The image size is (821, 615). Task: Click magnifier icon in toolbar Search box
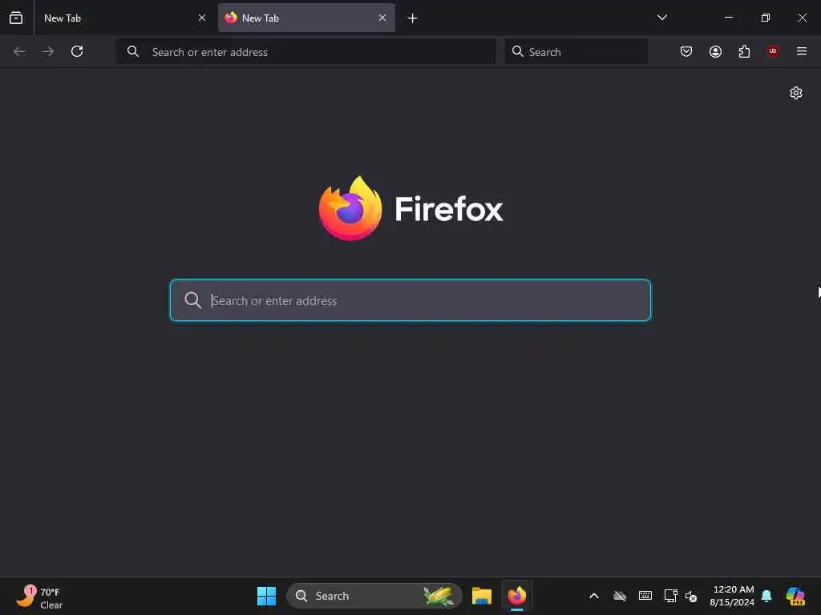click(517, 51)
